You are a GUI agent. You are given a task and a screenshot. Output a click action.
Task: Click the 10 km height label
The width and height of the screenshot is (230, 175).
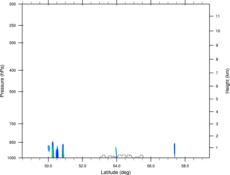pyautogui.click(x=218, y=31)
